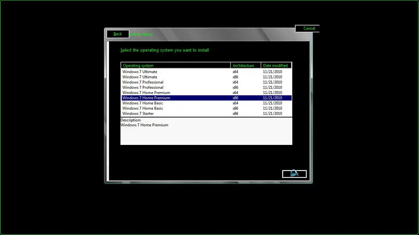
Task: Click the x86 cell for Windows 7 Starter
Action: point(235,114)
